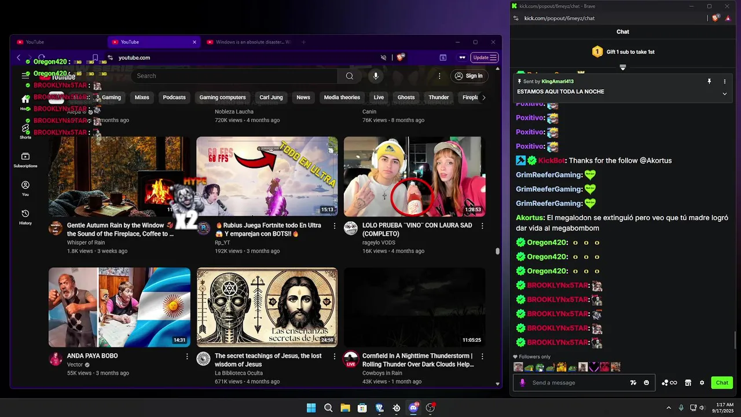Click the Kick chat vertical scrollbar
This screenshot has height=417, width=741.
pyautogui.click(x=736, y=341)
